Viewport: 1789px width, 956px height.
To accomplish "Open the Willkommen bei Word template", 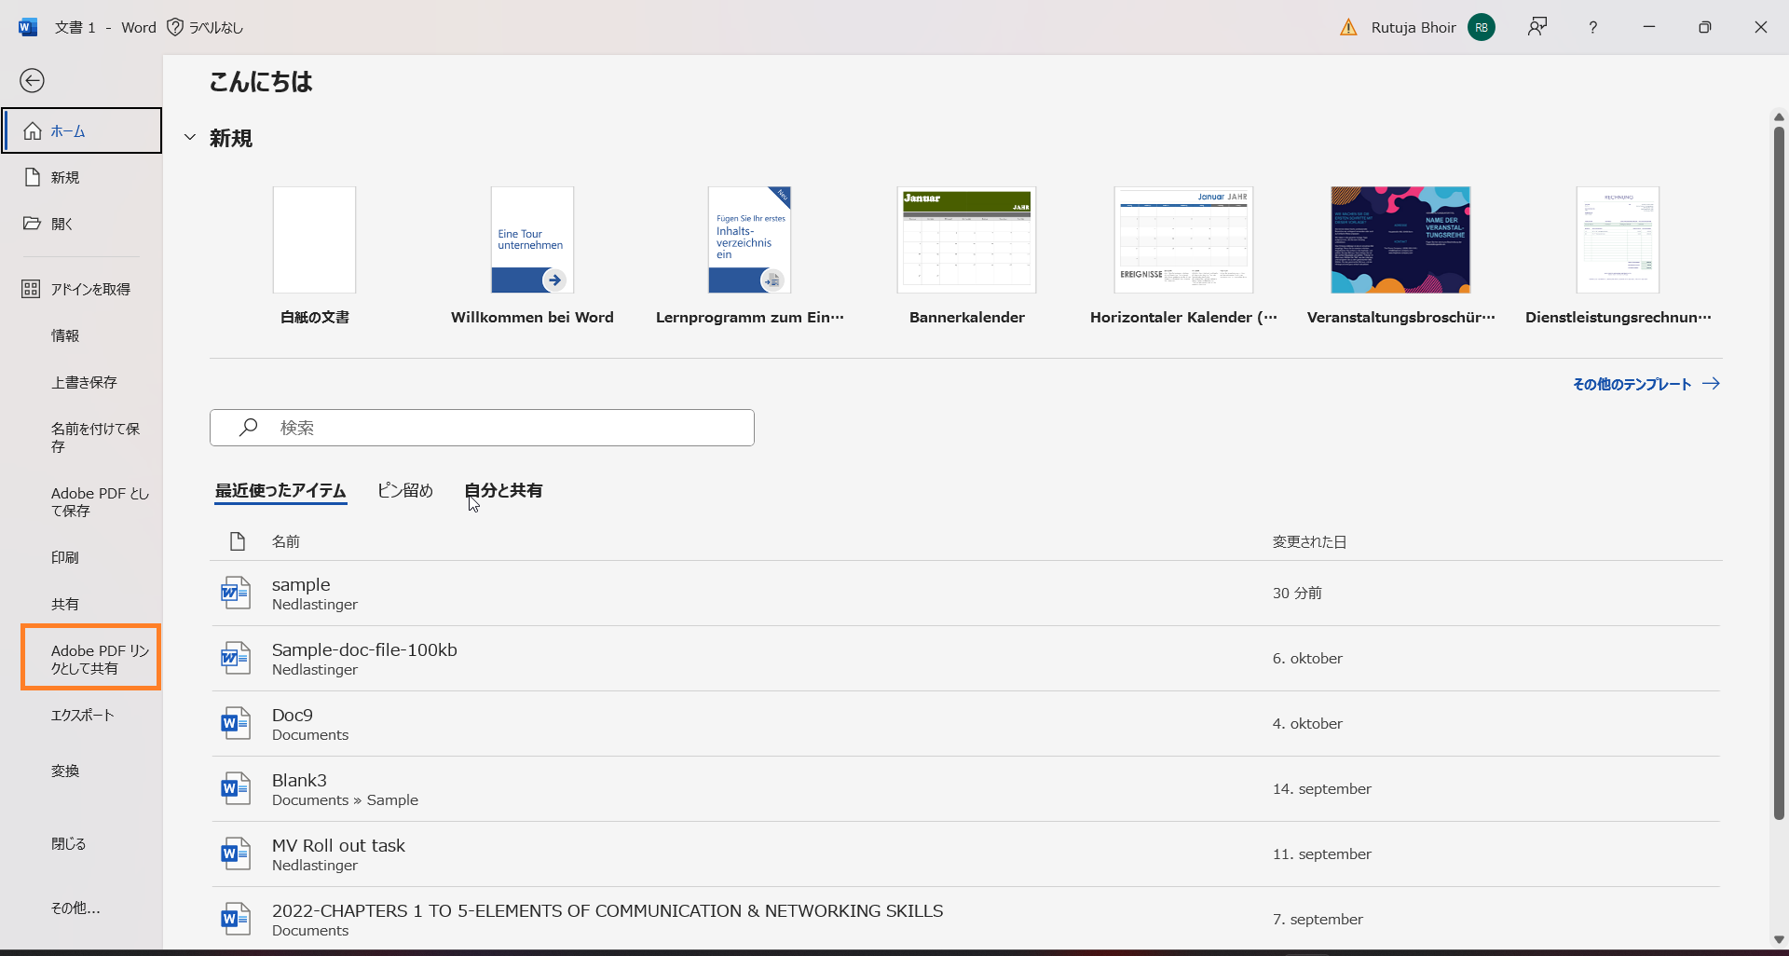I will point(532,256).
